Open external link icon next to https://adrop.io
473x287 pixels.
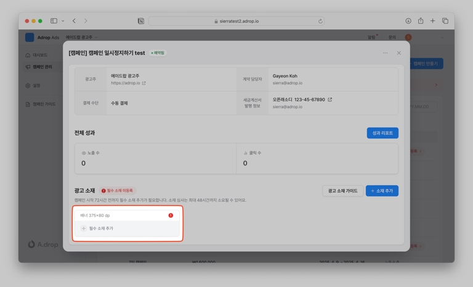(144, 83)
